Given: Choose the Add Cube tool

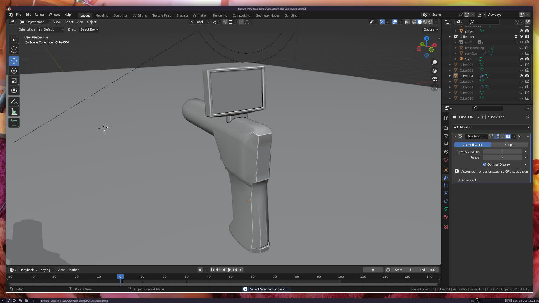Looking at the screenshot, I should pos(14,123).
